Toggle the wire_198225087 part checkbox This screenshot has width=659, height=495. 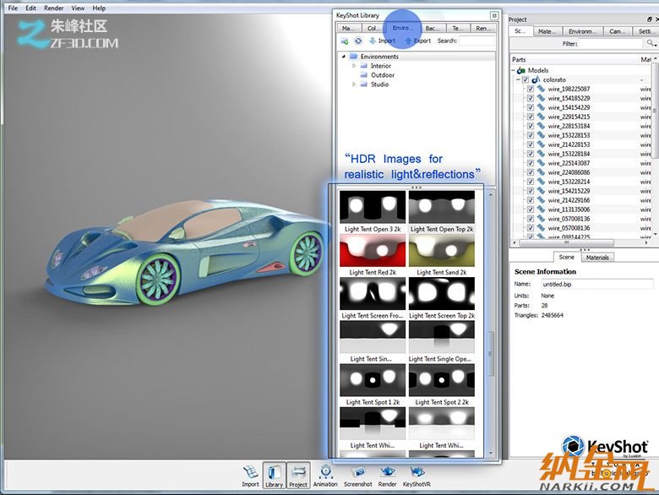(x=530, y=89)
